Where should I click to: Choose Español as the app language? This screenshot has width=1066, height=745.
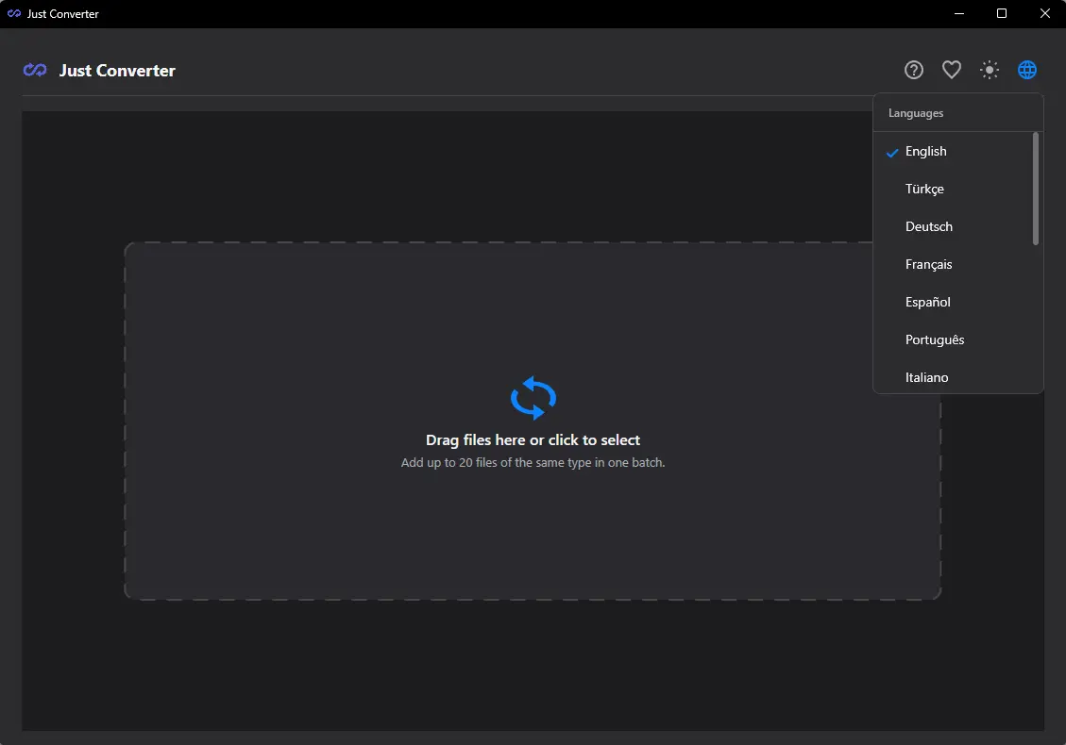(x=927, y=302)
